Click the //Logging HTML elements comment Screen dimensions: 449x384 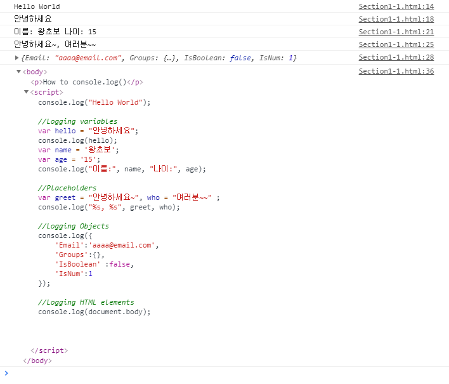[x=86, y=302]
